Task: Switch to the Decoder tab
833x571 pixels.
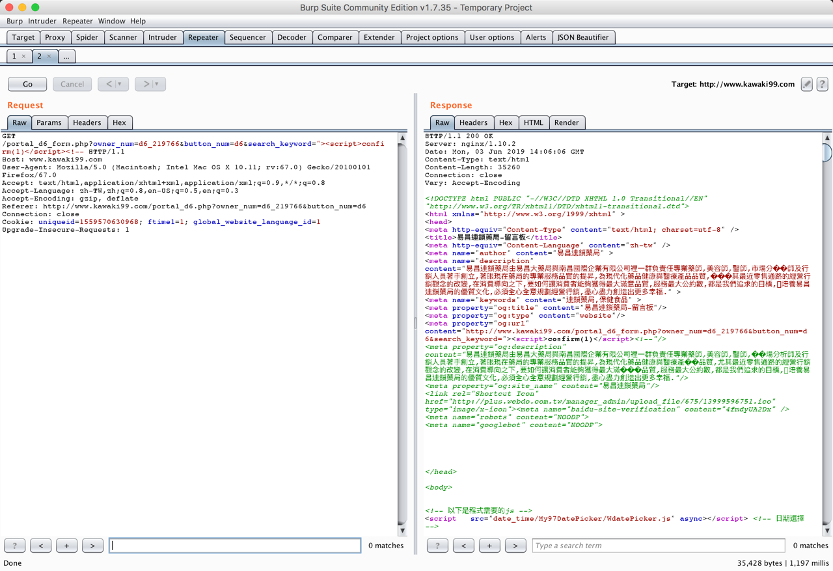Action: click(x=292, y=37)
